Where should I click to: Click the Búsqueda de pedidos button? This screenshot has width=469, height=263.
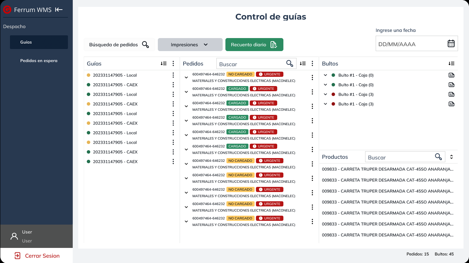click(x=119, y=45)
